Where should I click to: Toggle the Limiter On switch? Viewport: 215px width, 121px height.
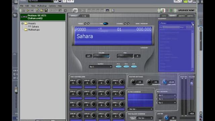[x=160, y=118]
